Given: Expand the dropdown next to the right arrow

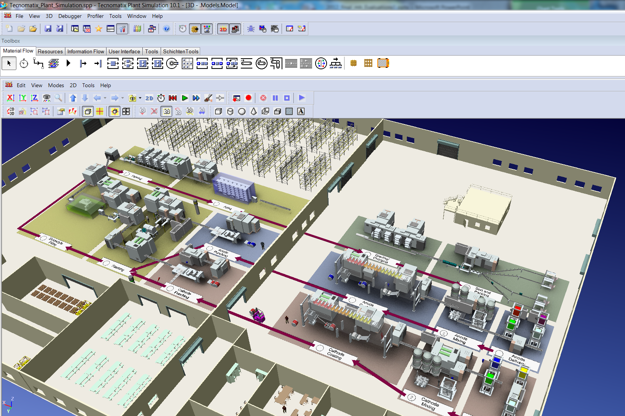Looking at the screenshot, I should [x=122, y=98].
